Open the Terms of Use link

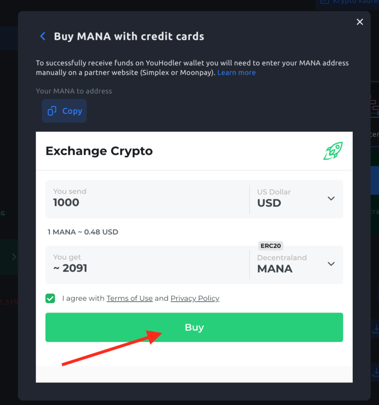(130, 298)
